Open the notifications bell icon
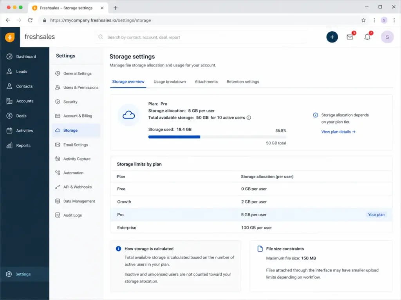This screenshot has height=300, width=401. [x=367, y=37]
